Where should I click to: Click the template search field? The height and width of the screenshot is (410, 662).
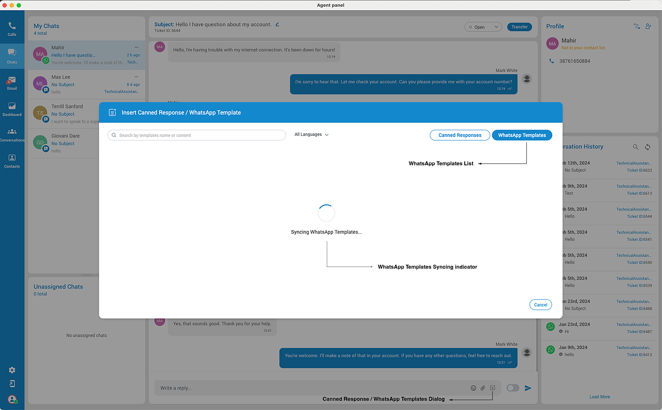tap(197, 135)
